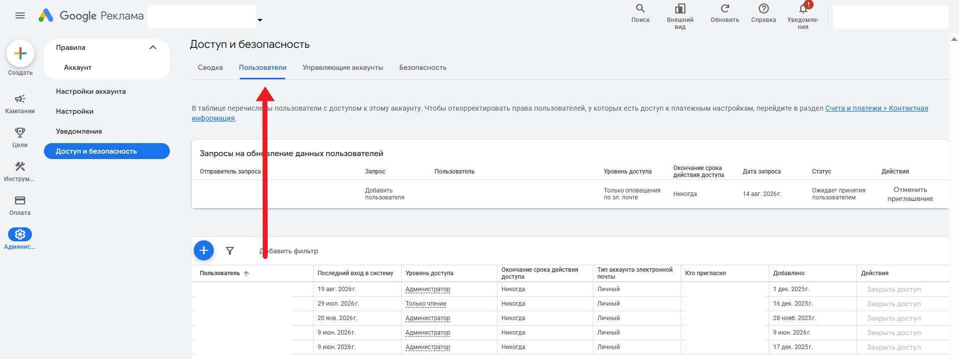The image size is (959, 359).
Task: Click the Create (Создать) plus button
Action: tap(20, 53)
